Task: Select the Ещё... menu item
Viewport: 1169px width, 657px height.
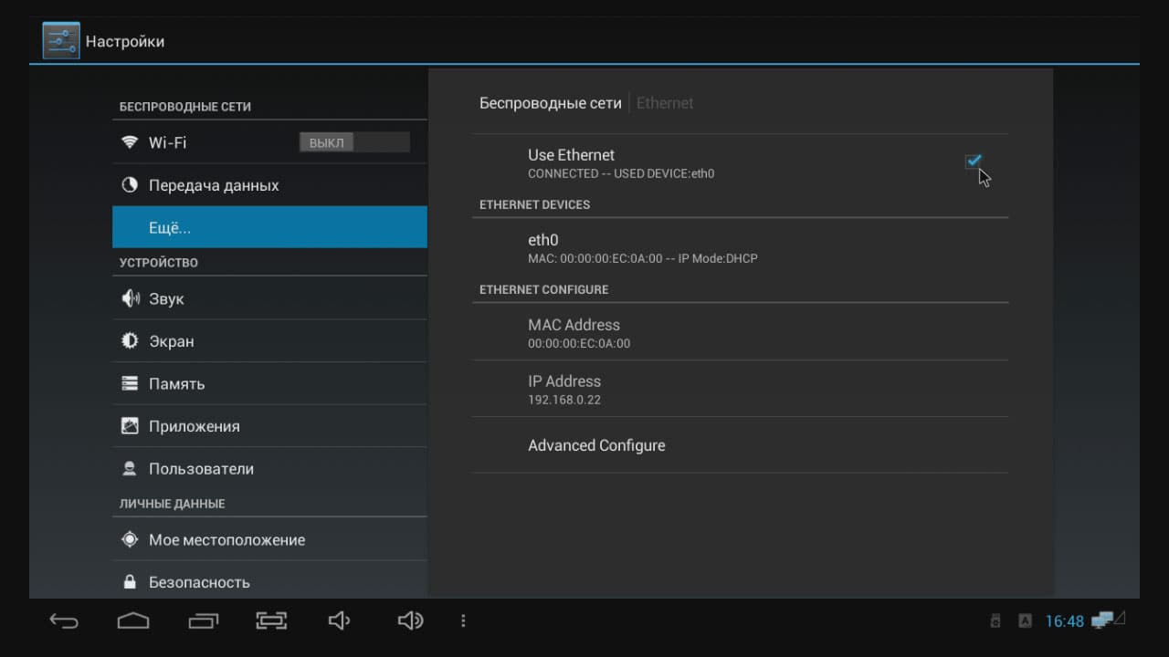Action: (269, 227)
